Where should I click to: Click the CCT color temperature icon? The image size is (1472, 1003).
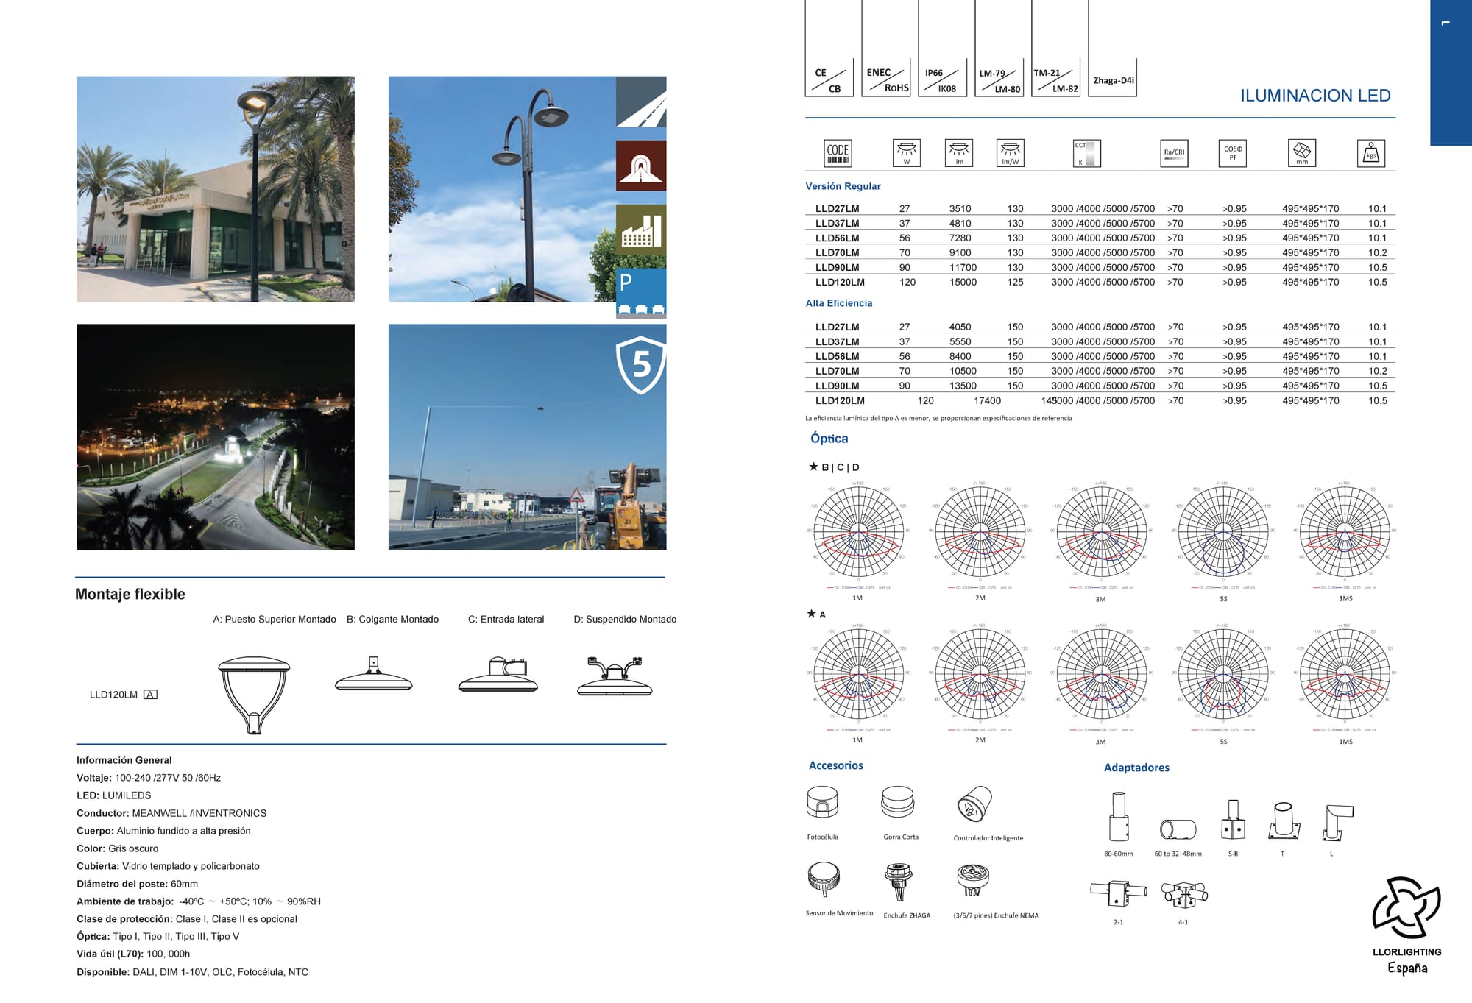pyautogui.click(x=1087, y=153)
